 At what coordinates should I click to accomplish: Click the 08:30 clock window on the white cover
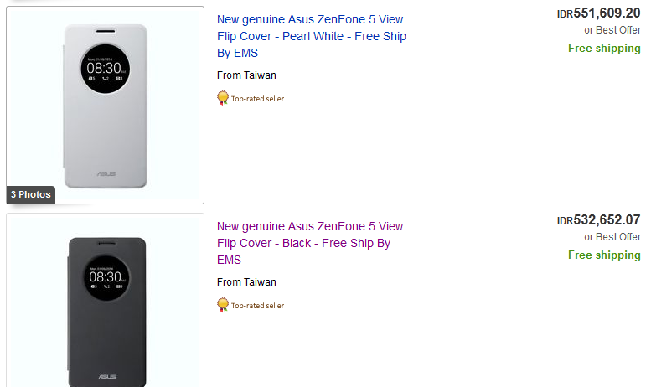[106, 67]
